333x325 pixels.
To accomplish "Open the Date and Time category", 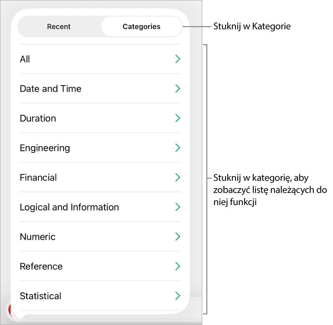I will coord(51,89).
